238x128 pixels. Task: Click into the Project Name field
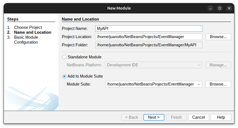pos(149,29)
